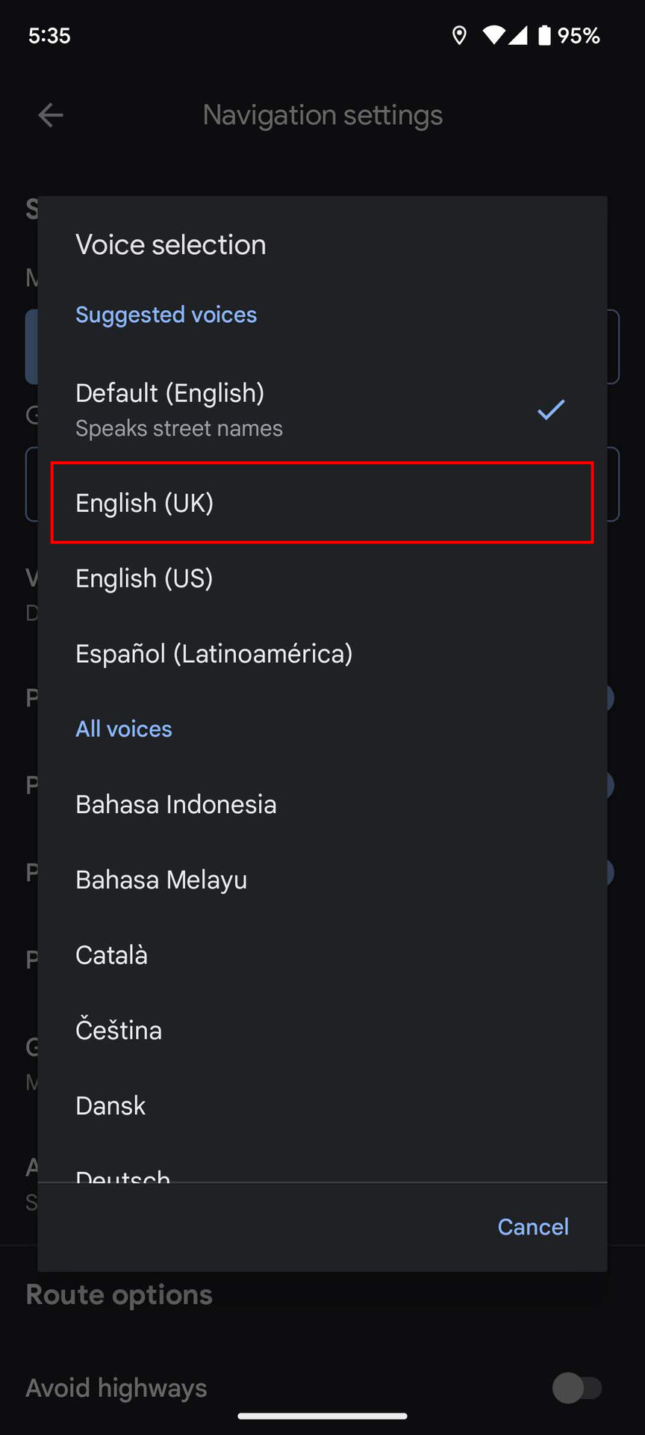Tap the Deutsch voice option
This screenshot has width=645, height=1435.
(x=124, y=1175)
